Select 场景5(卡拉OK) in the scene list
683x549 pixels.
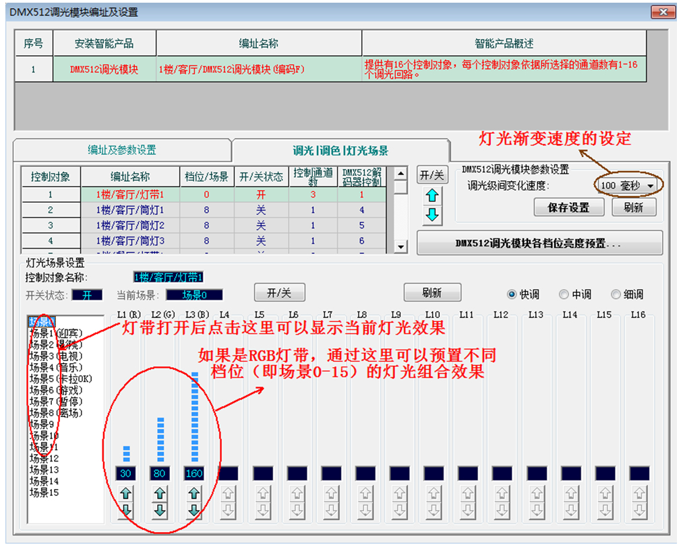[x=61, y=379]
